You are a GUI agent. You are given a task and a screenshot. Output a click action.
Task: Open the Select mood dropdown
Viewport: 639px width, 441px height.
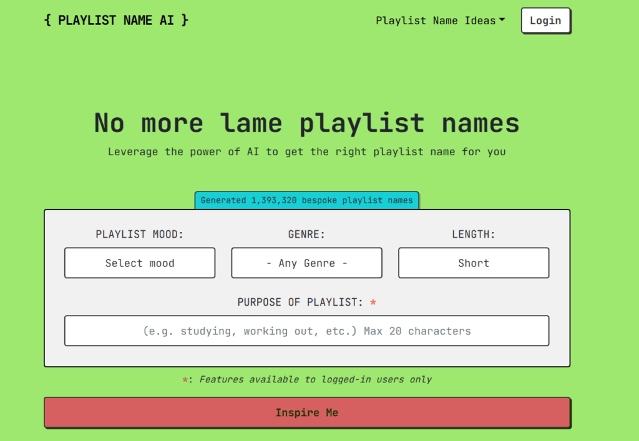[140, 263]
